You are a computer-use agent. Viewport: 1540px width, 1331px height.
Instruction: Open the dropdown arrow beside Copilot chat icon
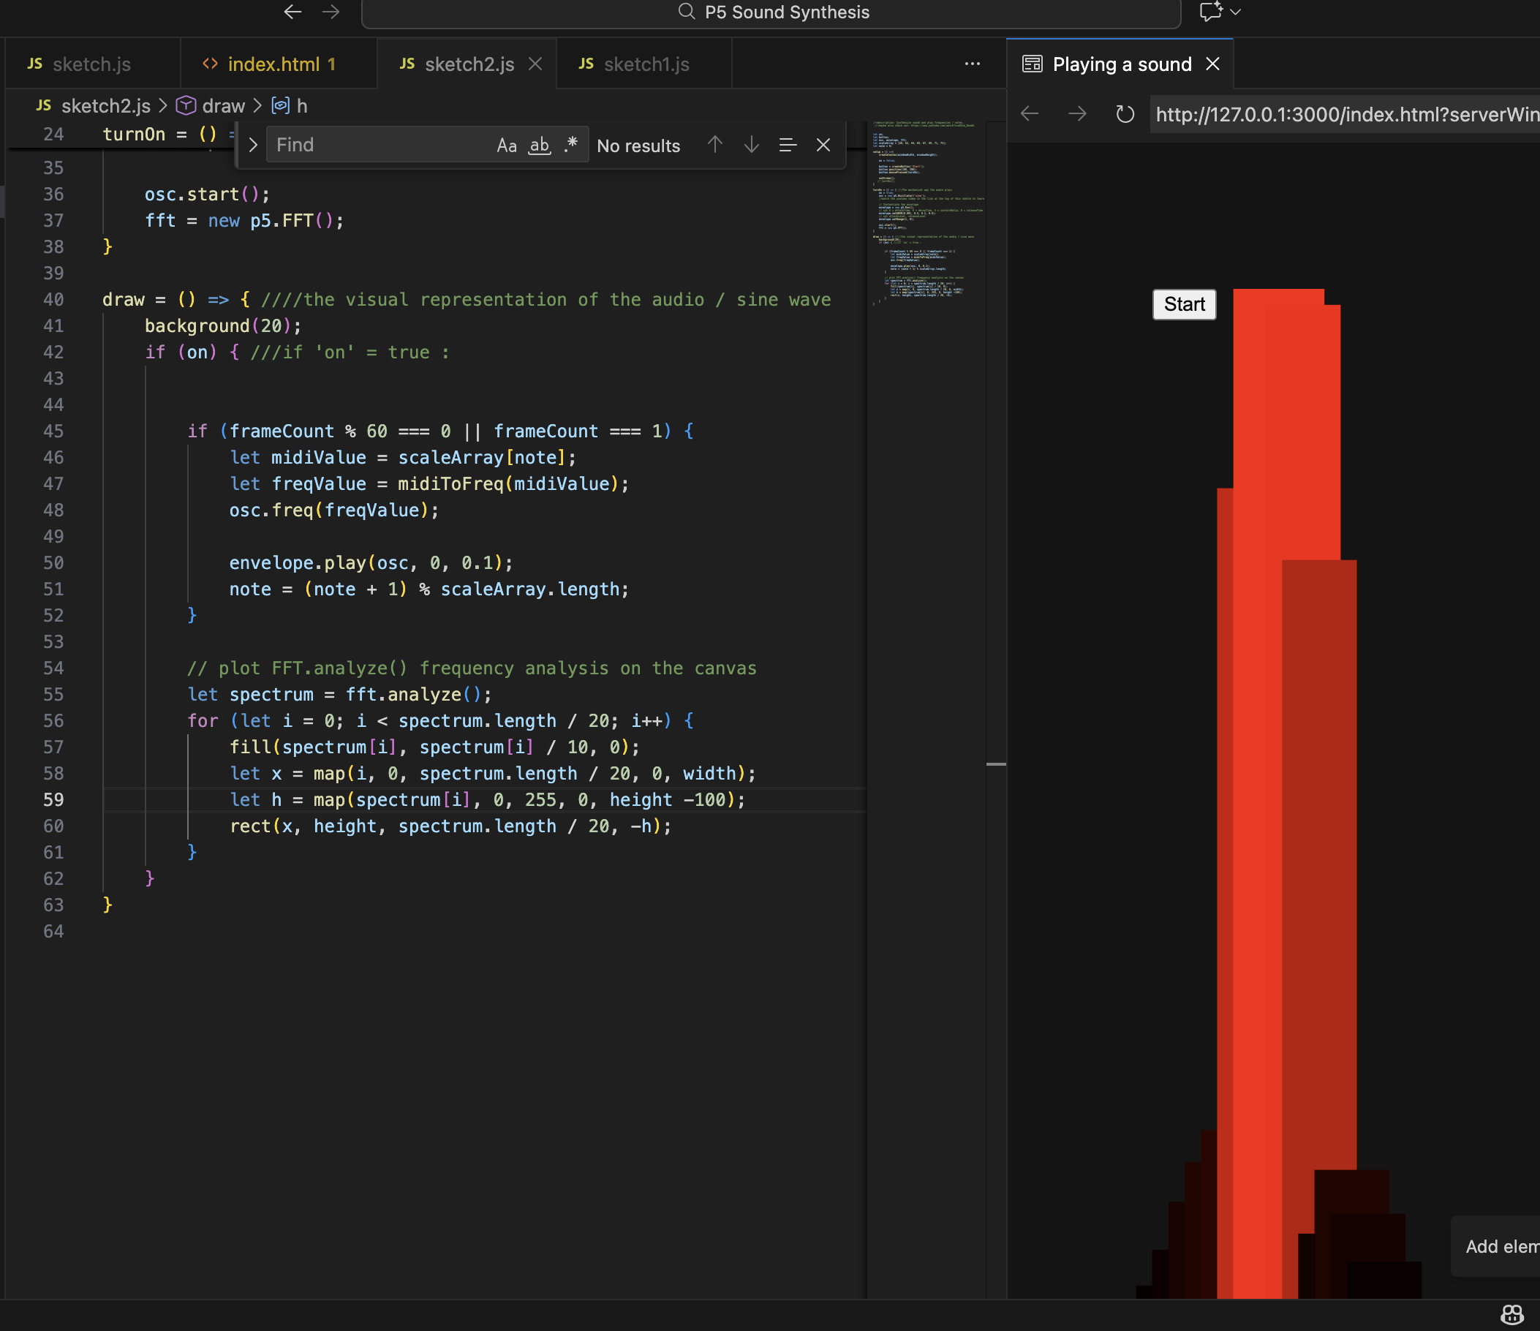(x=1235, y=12)
